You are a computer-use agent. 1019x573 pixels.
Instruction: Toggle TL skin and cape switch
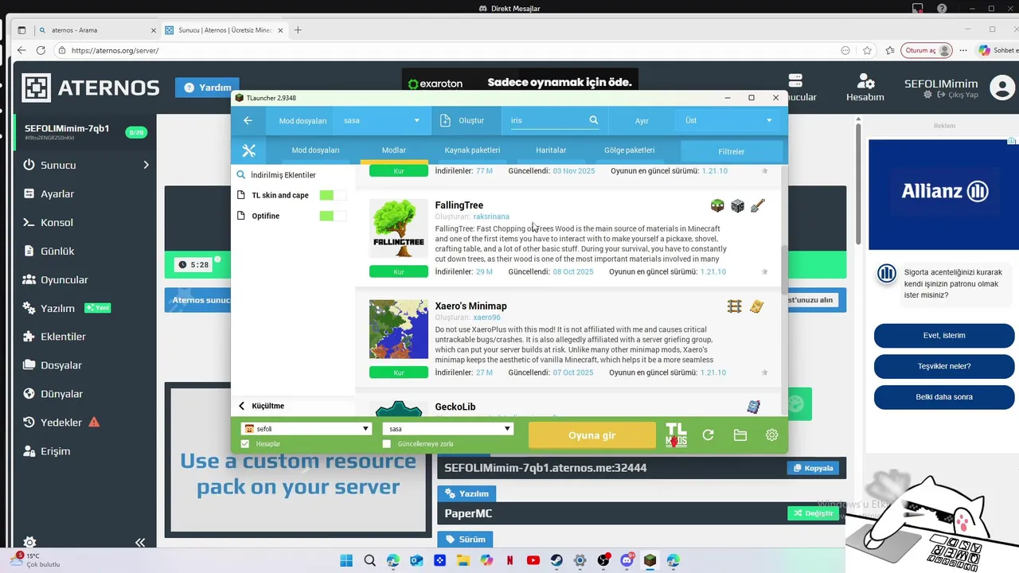333,195
